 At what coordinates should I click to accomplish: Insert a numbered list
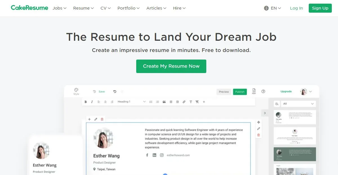[x=151, y=102]
